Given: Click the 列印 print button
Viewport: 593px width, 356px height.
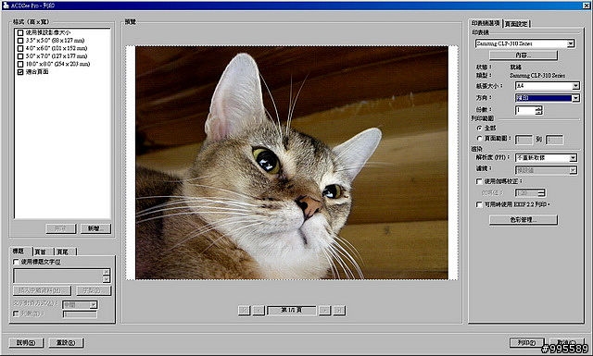Looking at the screenshot, I should point(526,342).
